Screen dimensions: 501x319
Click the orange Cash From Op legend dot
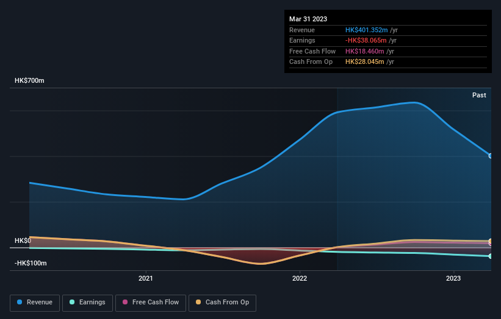coord(198,302)
